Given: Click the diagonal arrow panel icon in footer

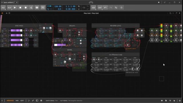Looking at the screenshot, I should pos(33,100).
